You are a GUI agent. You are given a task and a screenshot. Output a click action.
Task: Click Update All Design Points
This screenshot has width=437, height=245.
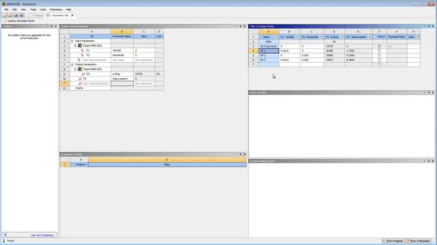(20, 21)
